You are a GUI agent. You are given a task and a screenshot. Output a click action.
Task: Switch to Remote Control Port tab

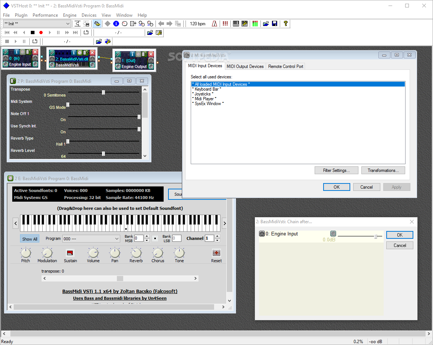(286, 66)
